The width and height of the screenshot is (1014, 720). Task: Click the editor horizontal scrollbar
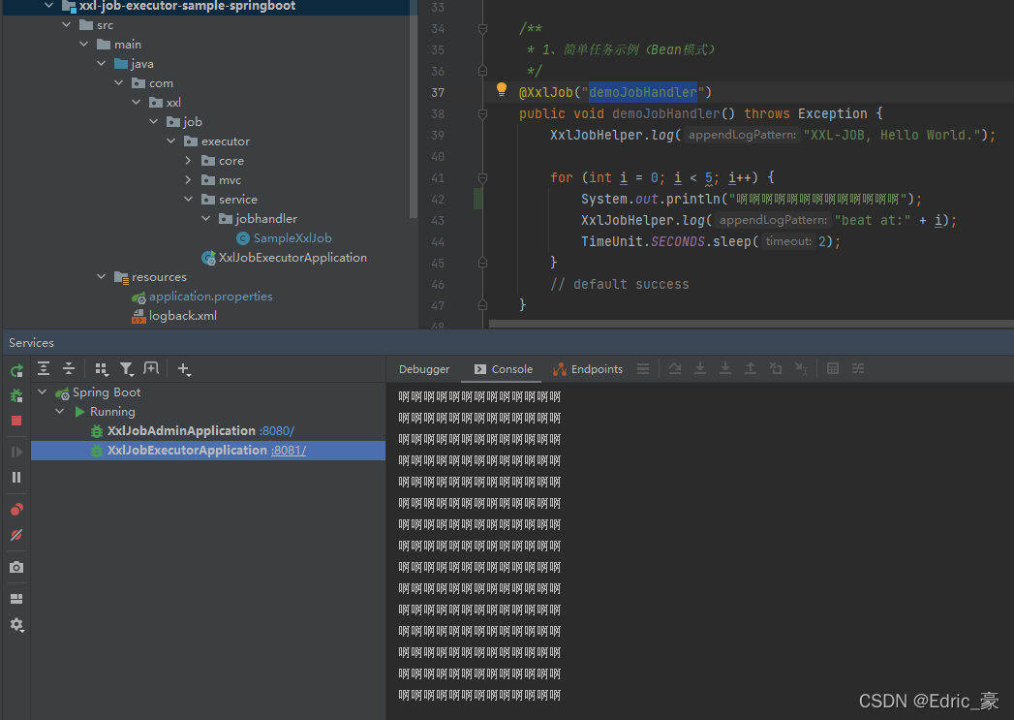751,324
